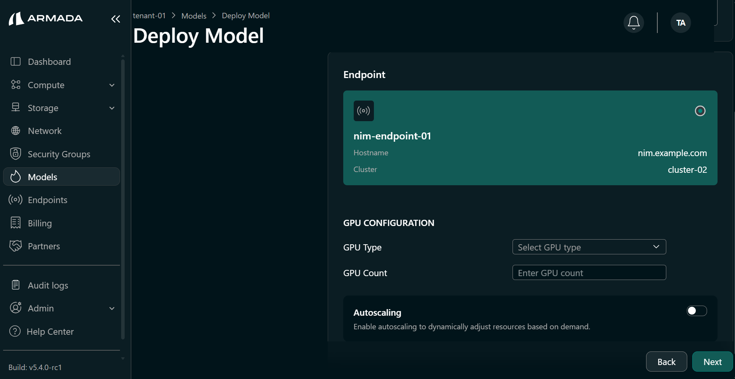
Task: View Audit logs
Action: click(x=61, y=285)
